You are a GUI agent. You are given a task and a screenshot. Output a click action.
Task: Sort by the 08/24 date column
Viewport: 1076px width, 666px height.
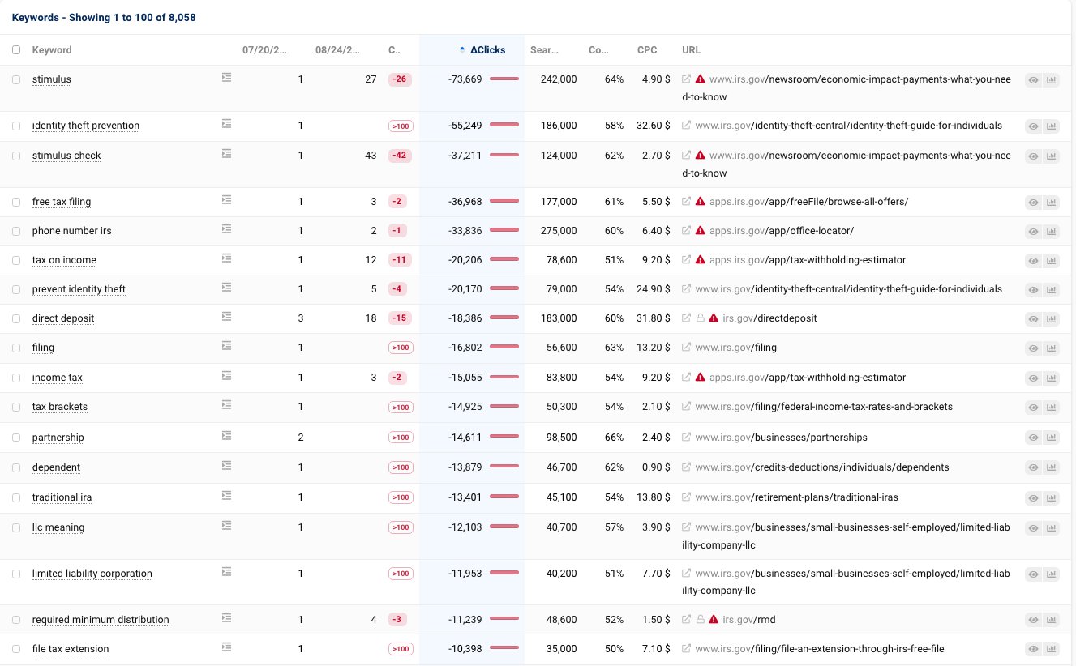(x=338, y=50)
